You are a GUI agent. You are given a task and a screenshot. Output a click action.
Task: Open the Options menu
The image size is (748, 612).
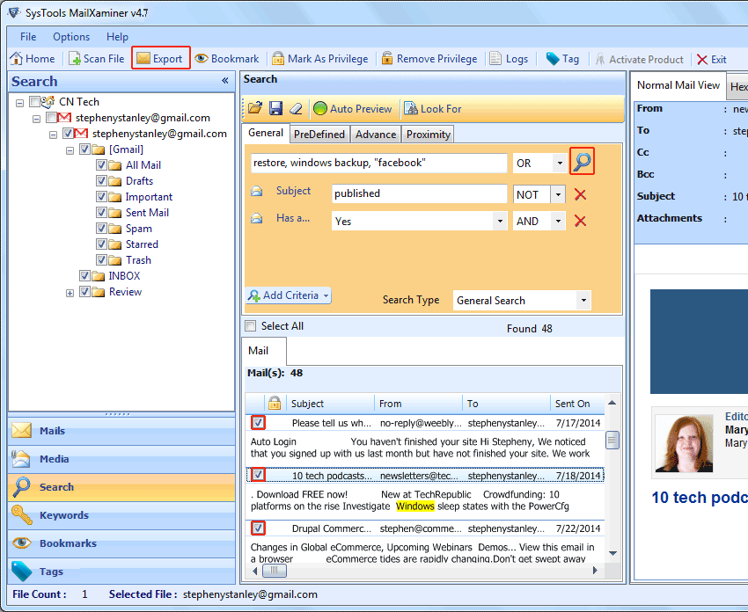pos(71,37)
